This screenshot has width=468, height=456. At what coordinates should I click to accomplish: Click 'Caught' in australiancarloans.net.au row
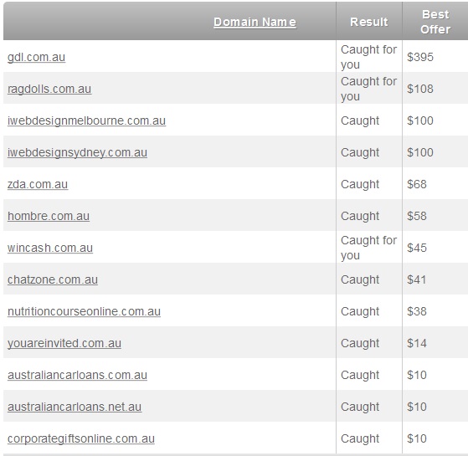[360, 407]
